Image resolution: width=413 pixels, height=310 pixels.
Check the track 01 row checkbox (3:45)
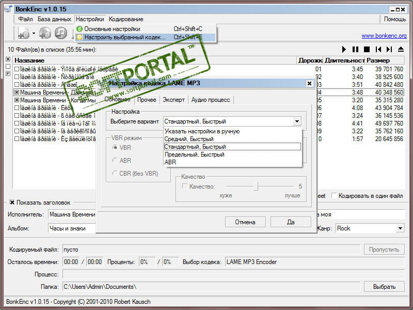click(17, 69)
